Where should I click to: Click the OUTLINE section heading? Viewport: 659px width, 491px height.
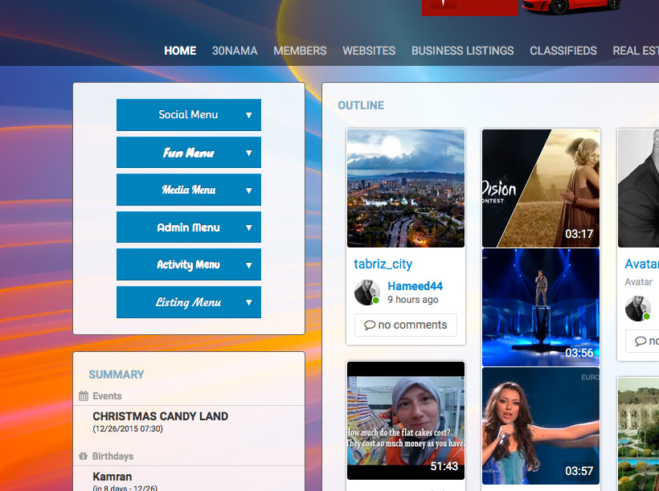click(361, 105)
